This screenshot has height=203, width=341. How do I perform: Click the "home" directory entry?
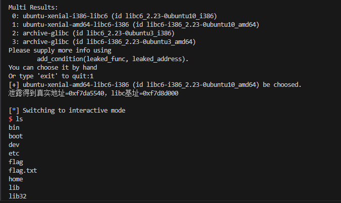[x=16, y=179]
